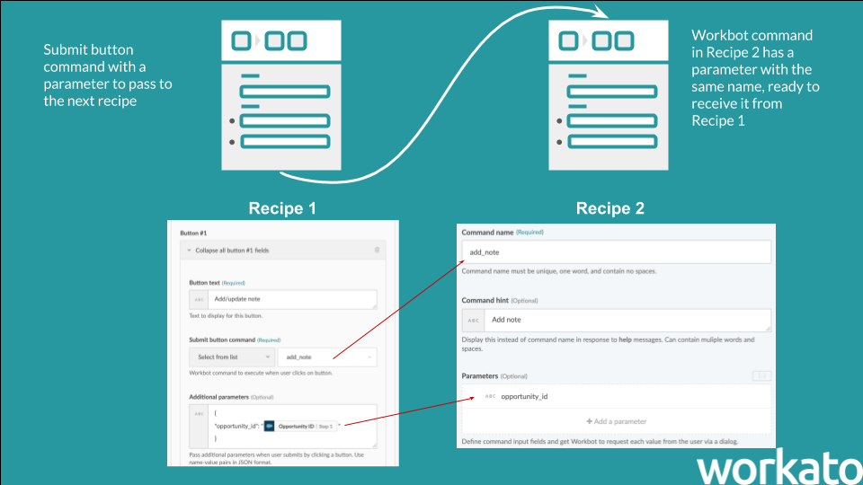This screenshot has width=863, height=485.
Task: Click the ABC icon beside Additional parameters
Action: pos(199,426)
